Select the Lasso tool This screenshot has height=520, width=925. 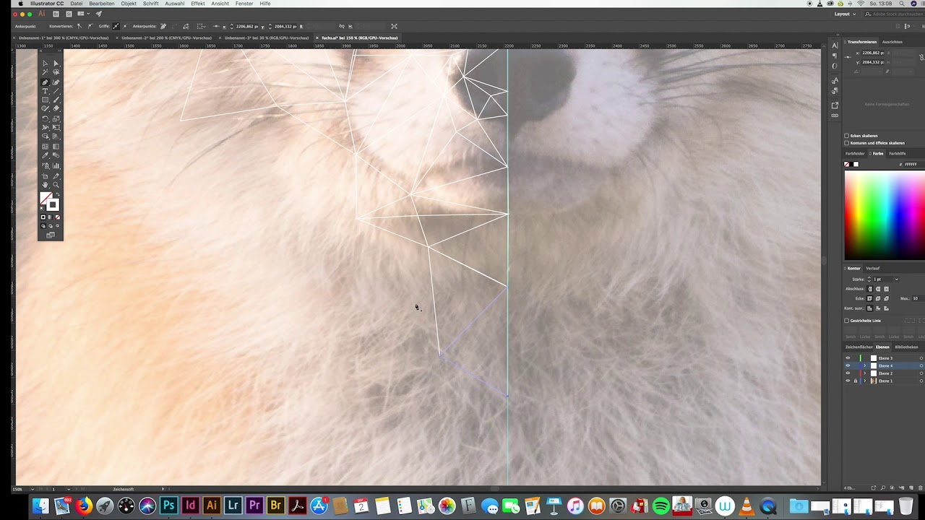point(56,72)
